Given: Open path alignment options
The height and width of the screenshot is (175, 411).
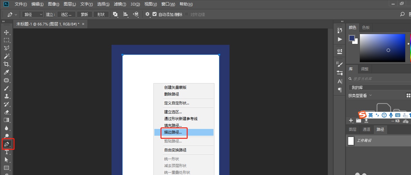Looking at the screenshot, I should pyautogui.click(x=126, y=14).
